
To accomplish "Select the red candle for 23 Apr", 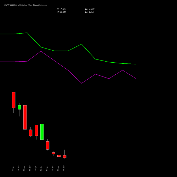I will tap(36, 130).
